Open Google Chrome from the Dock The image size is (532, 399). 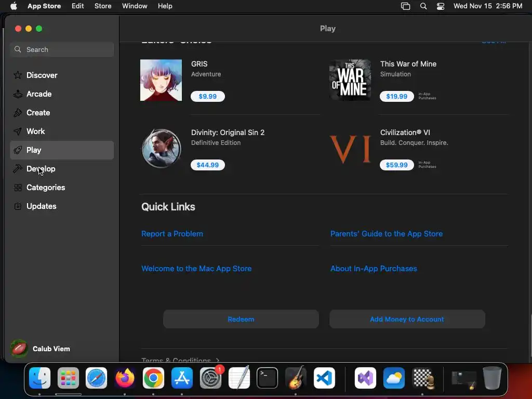153,378
